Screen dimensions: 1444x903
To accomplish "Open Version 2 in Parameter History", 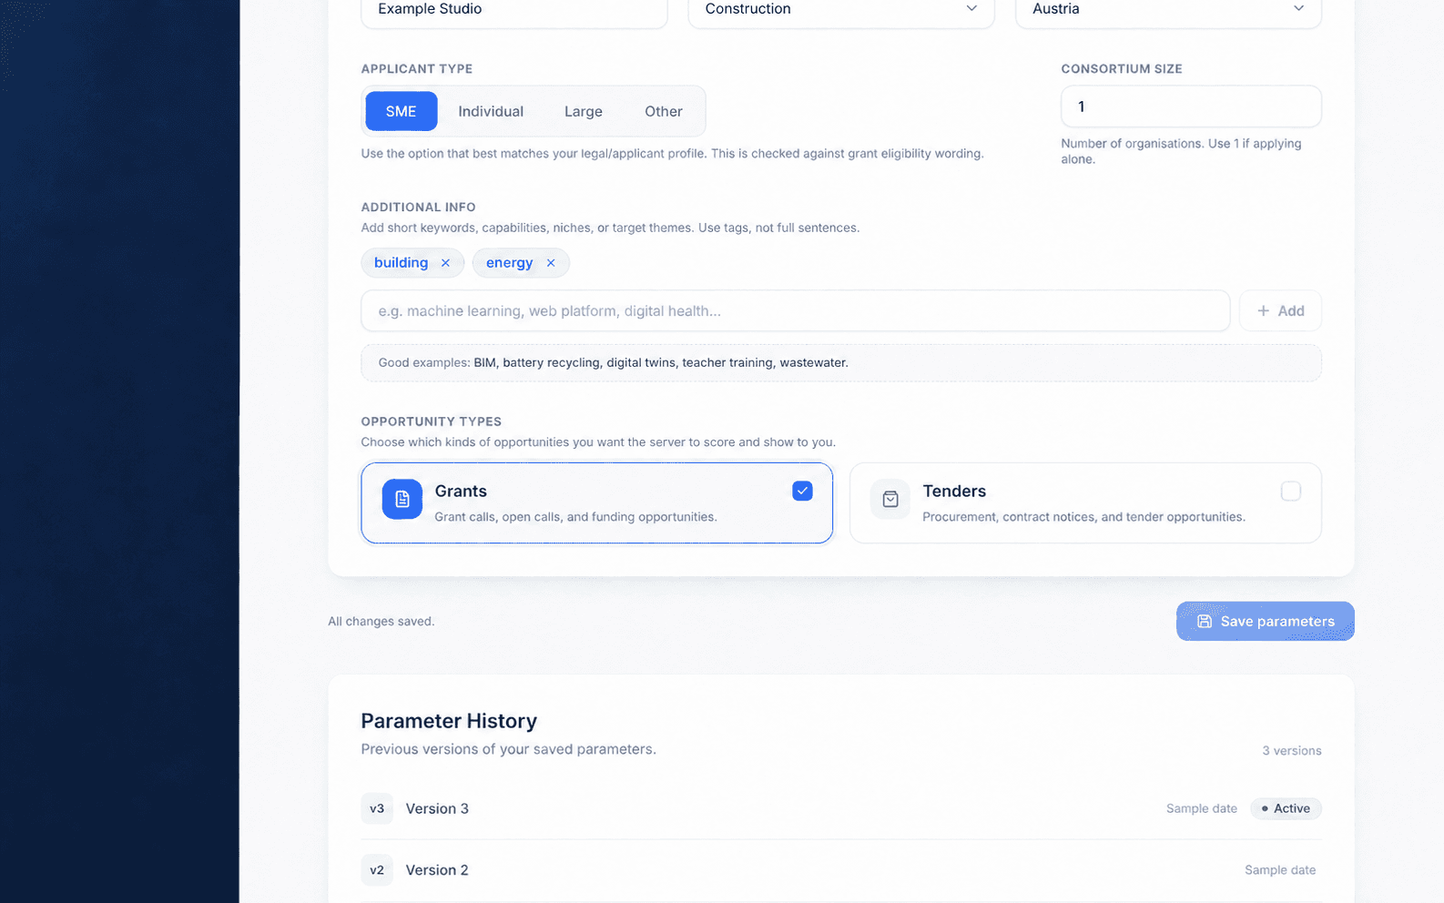I will tap(841, 870).
